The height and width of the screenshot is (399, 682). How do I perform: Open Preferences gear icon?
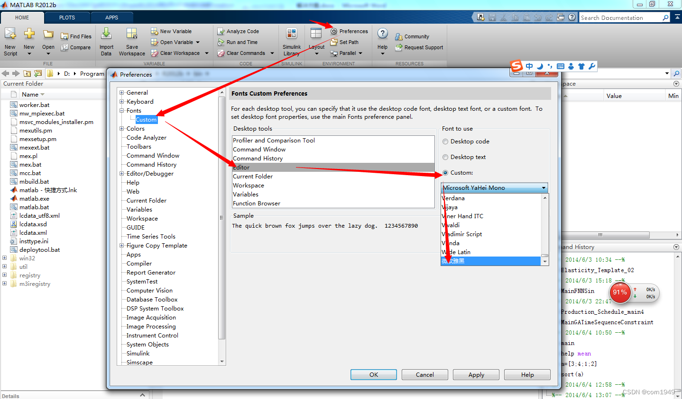coord(334,31)
